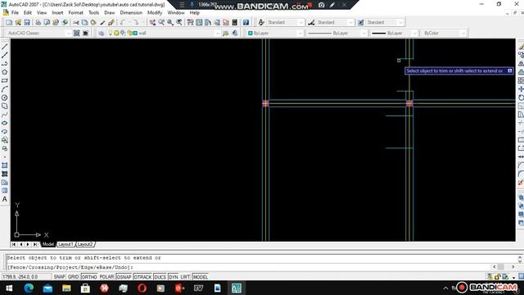Open the QuickCalc calculator icon
The image size is (524, 295).
235,22
